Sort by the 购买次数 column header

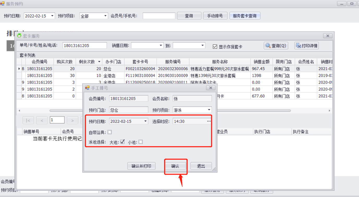pyautogui.click(x=65, y=62)
